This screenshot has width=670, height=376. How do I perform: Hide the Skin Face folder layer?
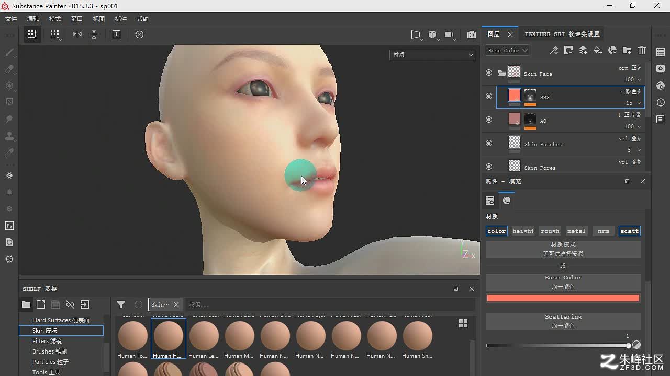[x=489, y=73]
